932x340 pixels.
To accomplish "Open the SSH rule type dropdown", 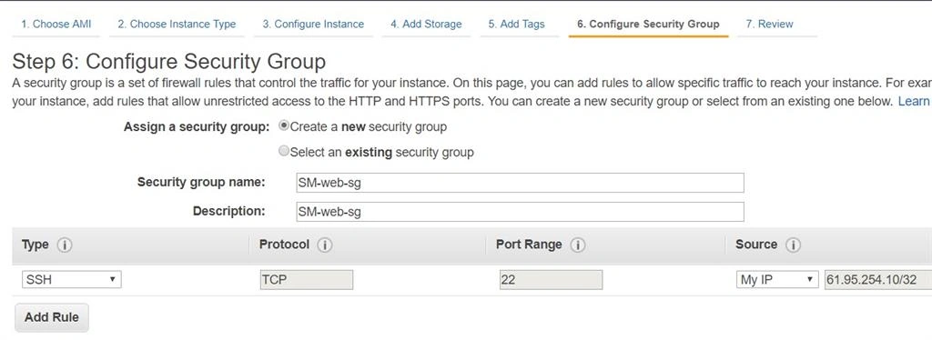I will pos(71,279).
